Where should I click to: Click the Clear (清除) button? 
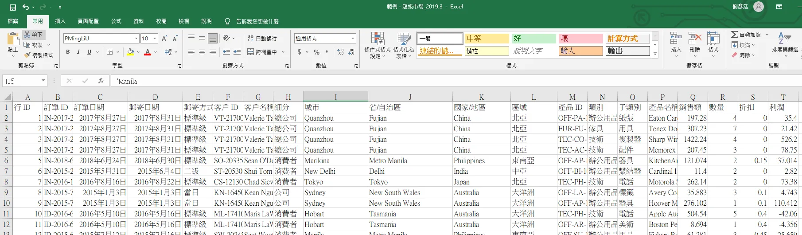click(743, 55)
